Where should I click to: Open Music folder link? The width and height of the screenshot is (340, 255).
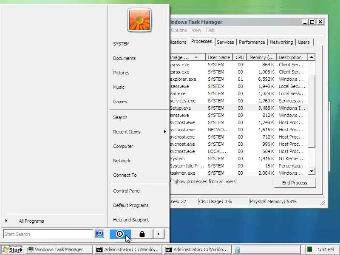tap(119, 87)
